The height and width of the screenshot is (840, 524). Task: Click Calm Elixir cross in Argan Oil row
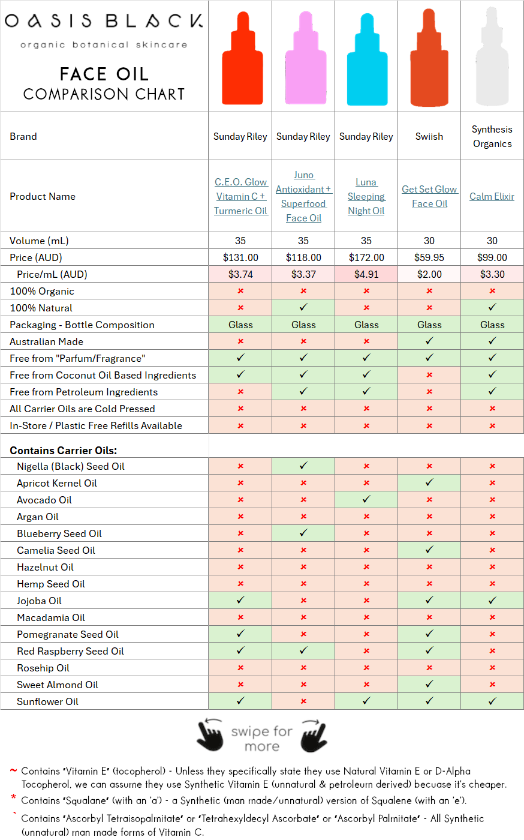click(x=492, y=517)
